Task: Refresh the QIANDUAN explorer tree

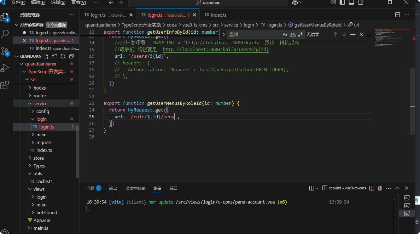Action: [x=63, y=56]
